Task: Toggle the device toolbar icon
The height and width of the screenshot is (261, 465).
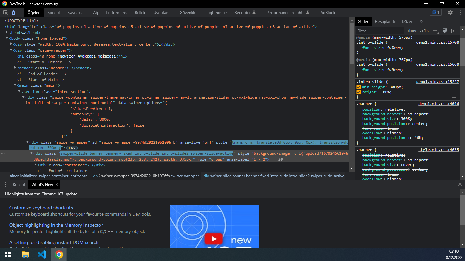Action: click(x=15, y=13)
